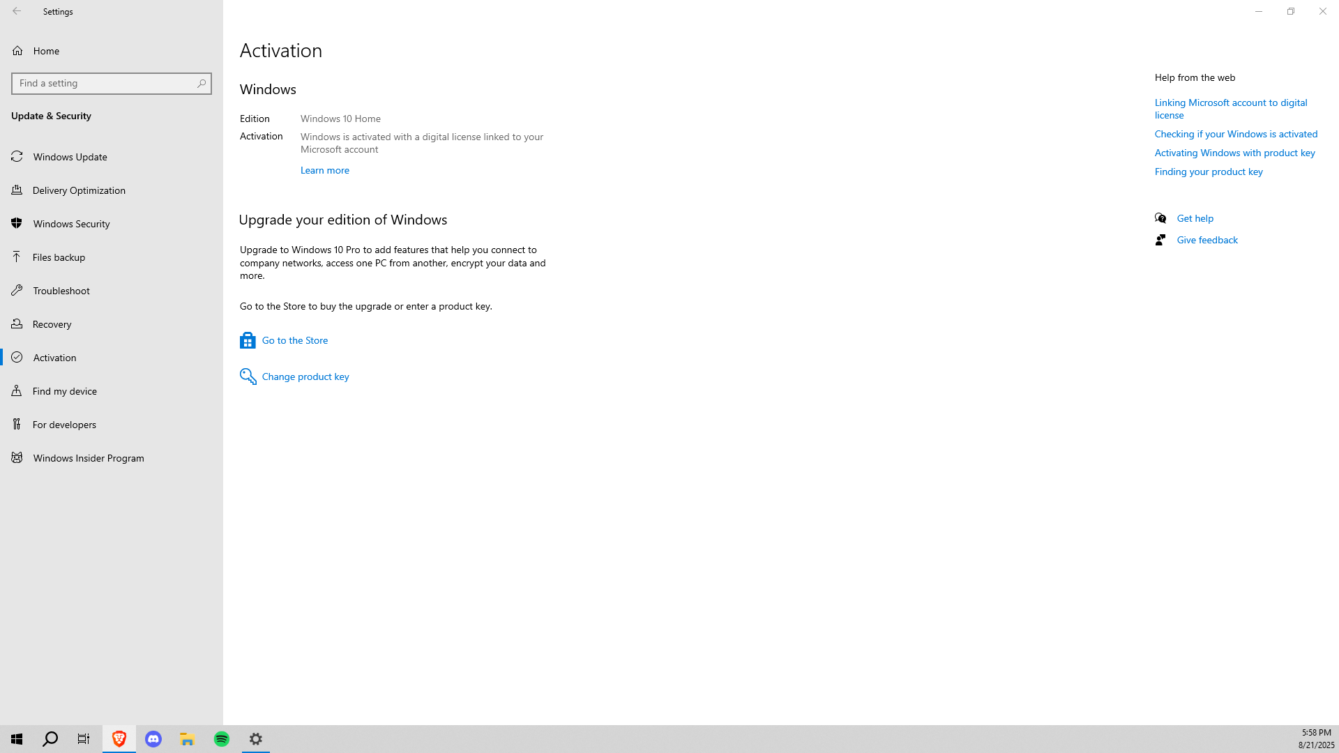
Task: Click the Windows Update refresh icon
Action: (x=17, y=156)
